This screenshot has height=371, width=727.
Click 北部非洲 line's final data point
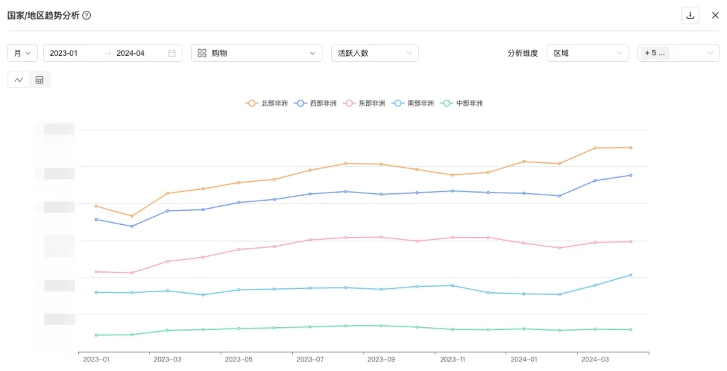[x=631, y=147]
